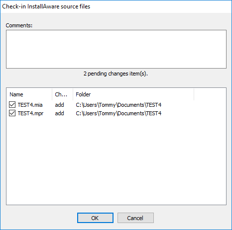Viewport: 232px width, 230px height.
Task: Click the Comments label
Action: click(x=19, y=25)
